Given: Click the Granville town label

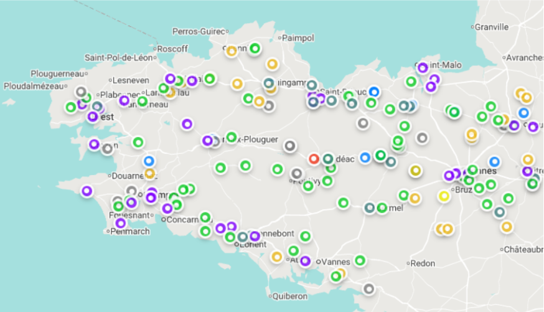Looking at the screenshot, I should pyautogui.click(x=491, y=27).
